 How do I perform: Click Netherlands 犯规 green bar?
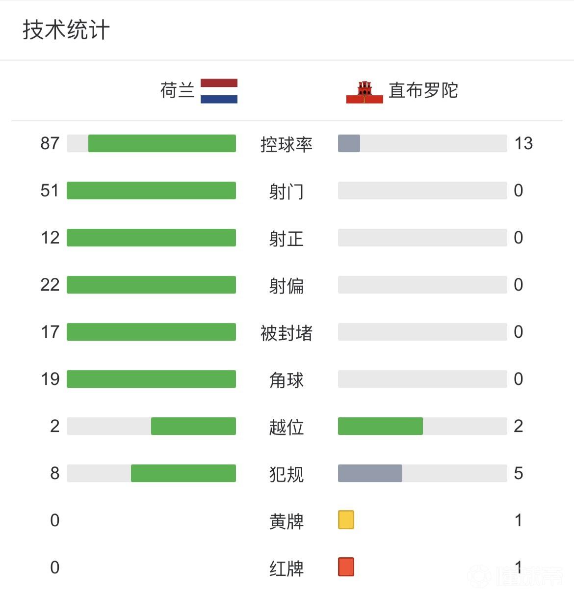(183, 473)
